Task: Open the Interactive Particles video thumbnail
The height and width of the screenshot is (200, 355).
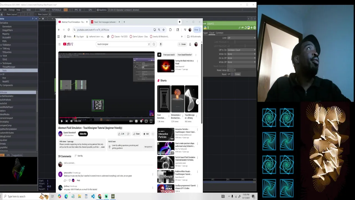Action: point(166,134)
